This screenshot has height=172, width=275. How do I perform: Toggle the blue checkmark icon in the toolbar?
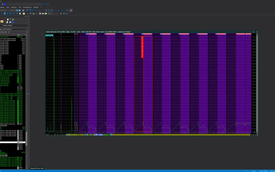coord(40,14)
